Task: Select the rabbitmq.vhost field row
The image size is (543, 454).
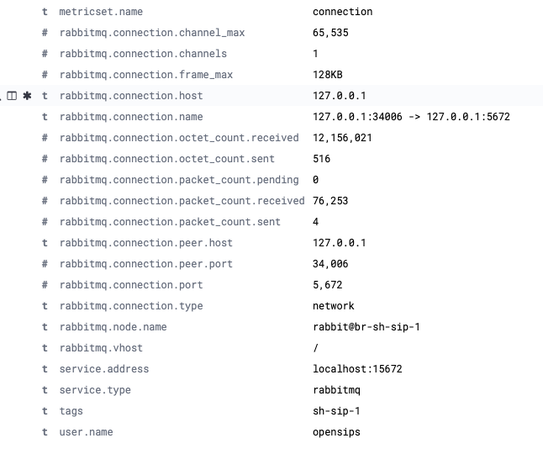Action: pyautogui.click(x=271, y=348)
